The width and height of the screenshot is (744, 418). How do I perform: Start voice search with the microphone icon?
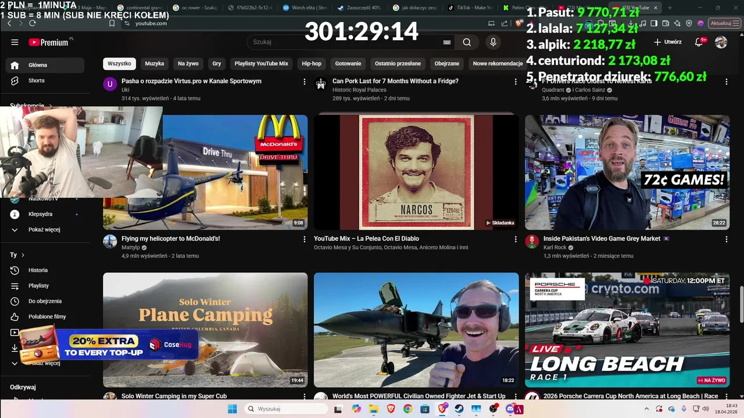click(x=493, y=42)
